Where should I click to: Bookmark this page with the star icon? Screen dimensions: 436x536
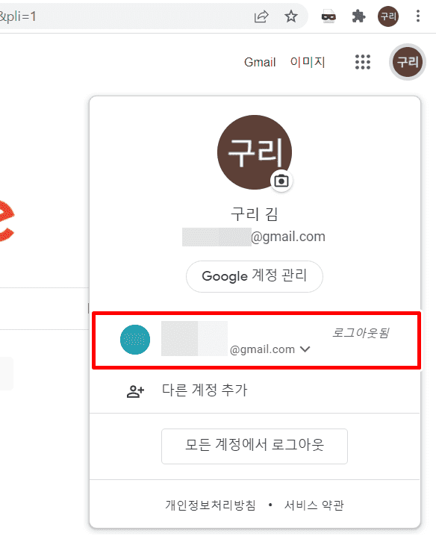(x=291, y=16)
